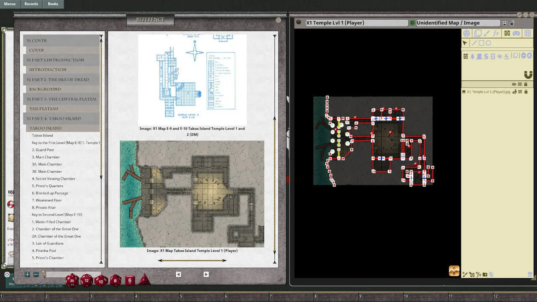
Task: Click the minus modifier button
Action: (36, 274)
